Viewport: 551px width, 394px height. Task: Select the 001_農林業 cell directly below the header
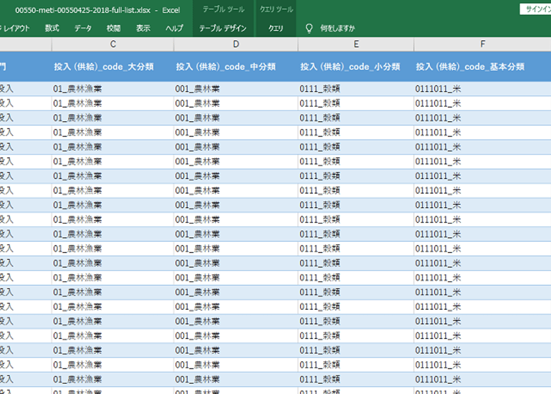click(x=236, y=89)
